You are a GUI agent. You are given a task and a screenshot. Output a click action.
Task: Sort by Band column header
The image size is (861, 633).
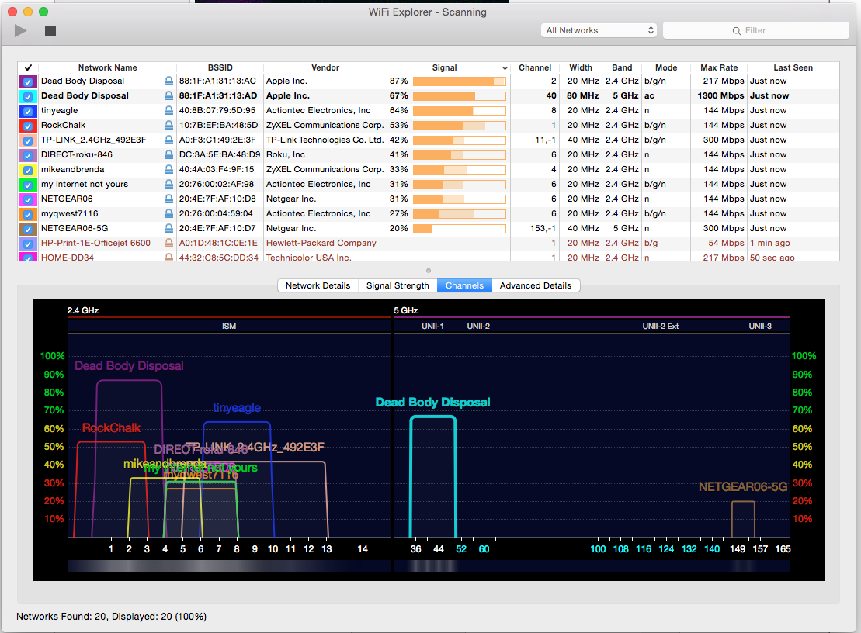[x=622, y=67]
